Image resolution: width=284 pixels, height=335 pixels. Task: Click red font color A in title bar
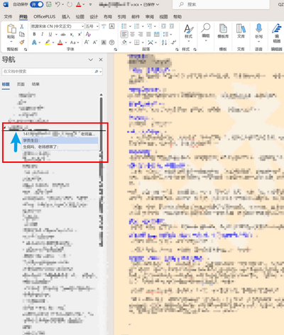click(x=79, y=4)
